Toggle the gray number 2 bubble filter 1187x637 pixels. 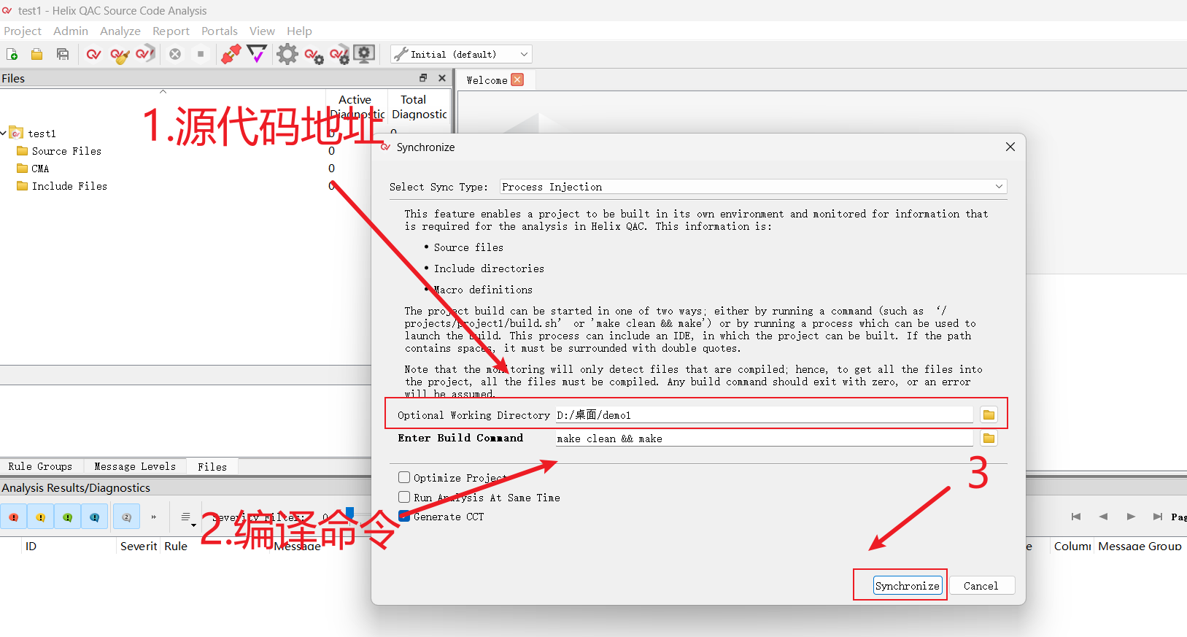(126, 517)
